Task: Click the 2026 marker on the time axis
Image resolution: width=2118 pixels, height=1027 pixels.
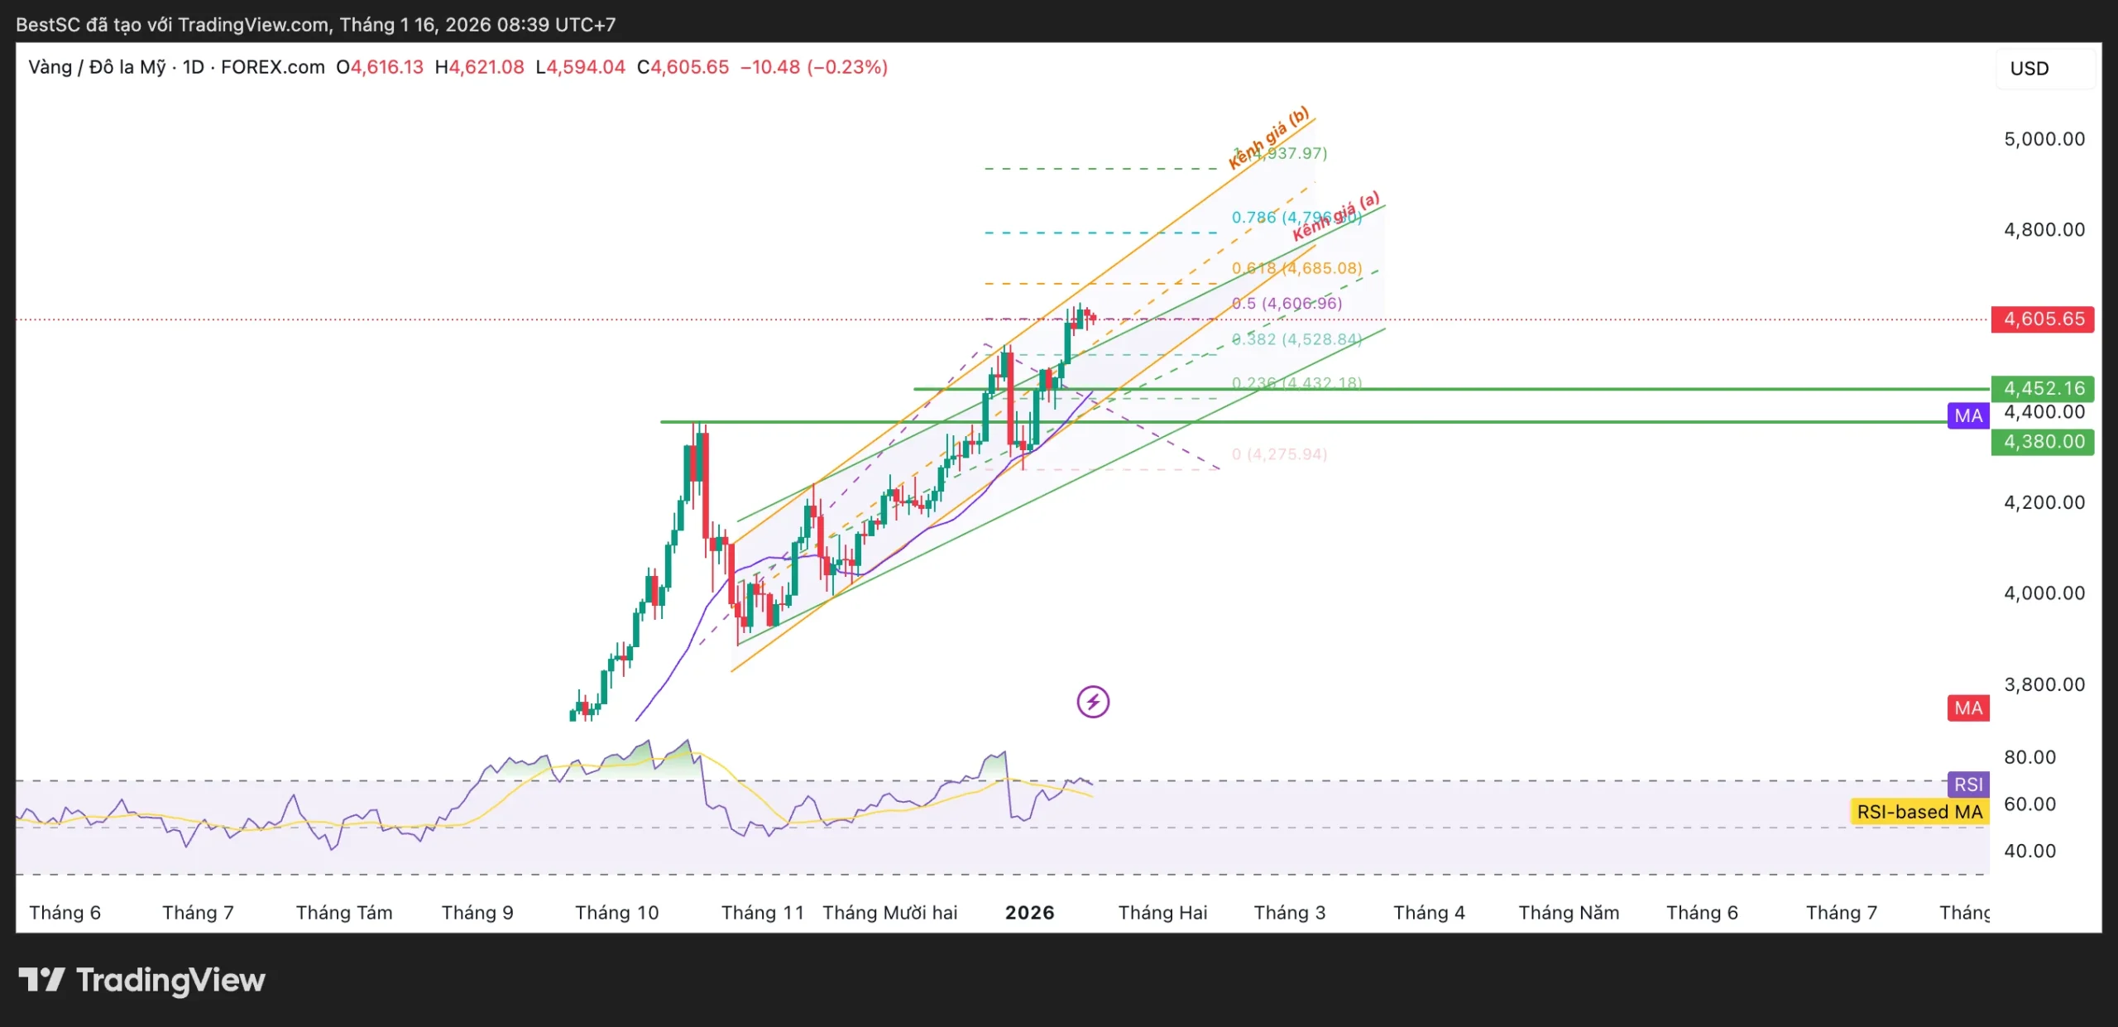Action: 1029,912
